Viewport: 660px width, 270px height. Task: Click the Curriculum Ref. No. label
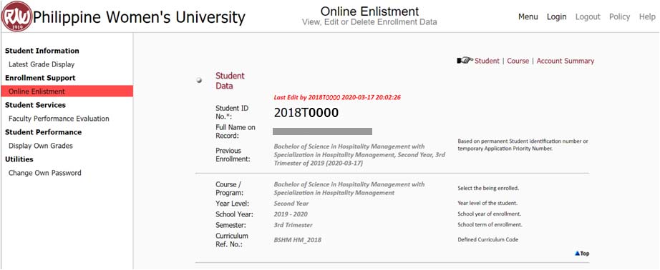[232, 240]
